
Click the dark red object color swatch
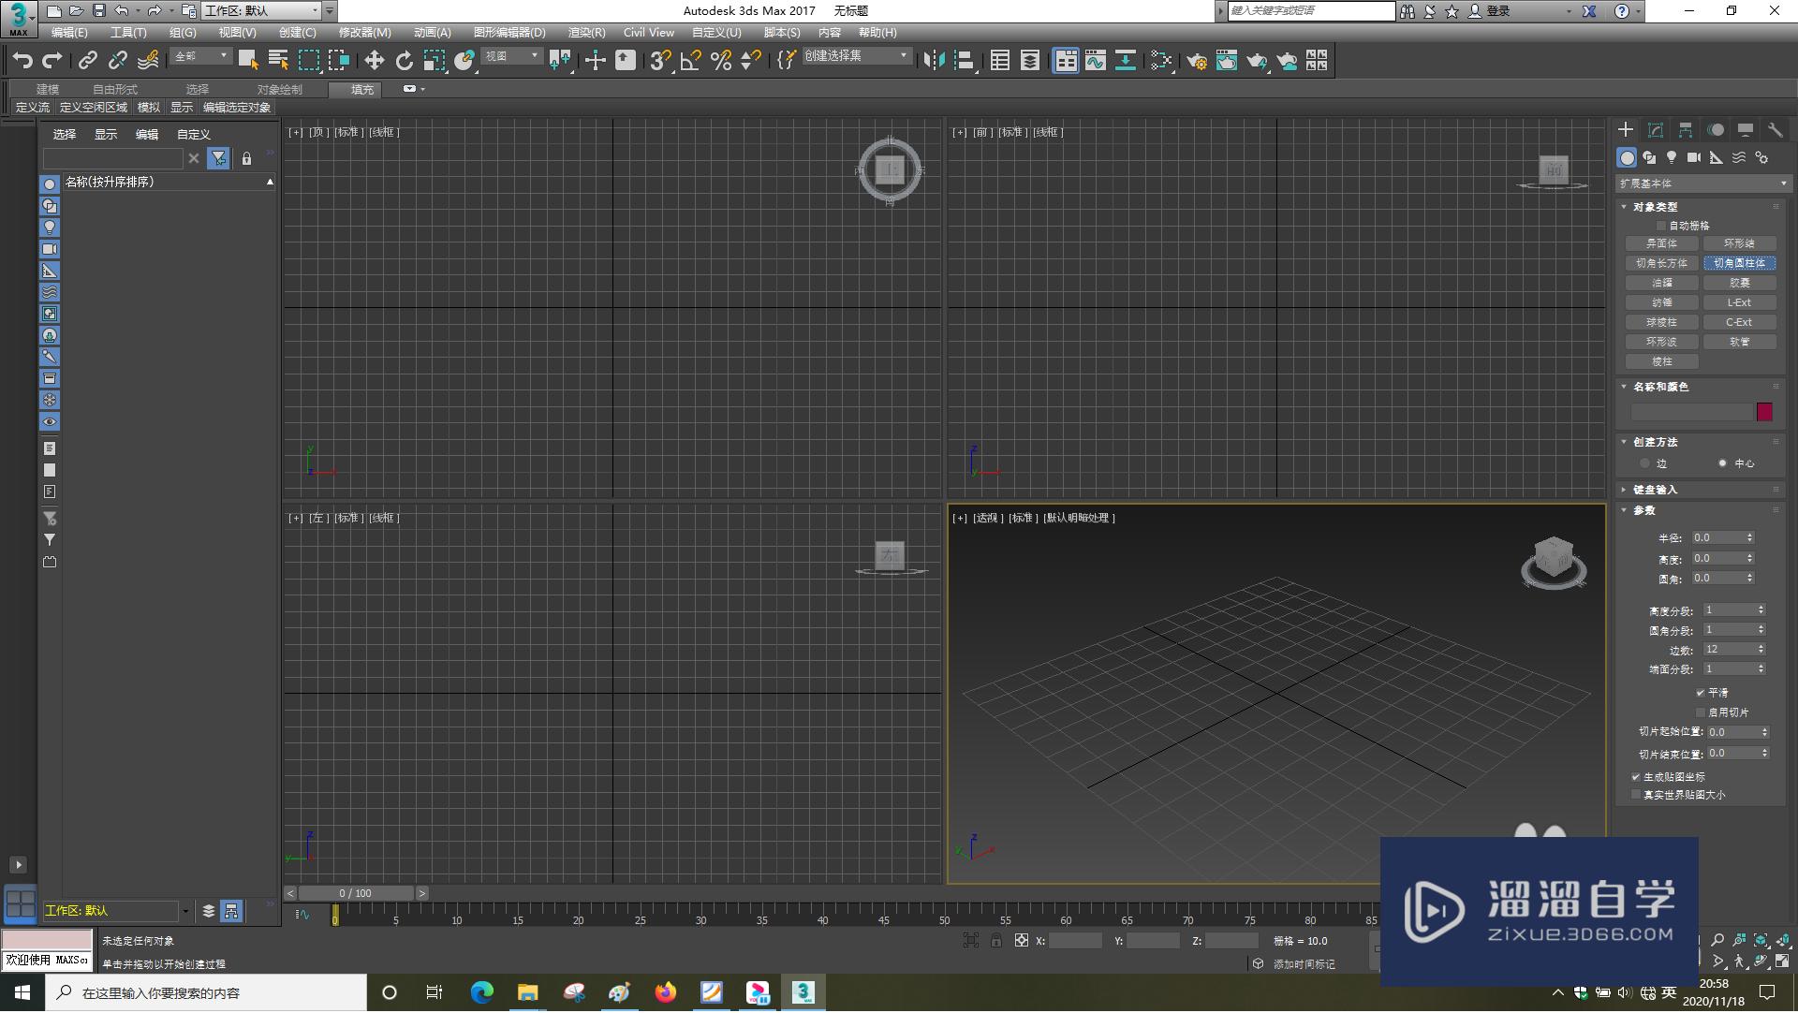click(1764, 412)
